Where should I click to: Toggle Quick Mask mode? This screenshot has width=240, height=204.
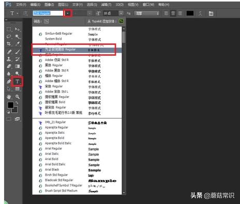9,119
